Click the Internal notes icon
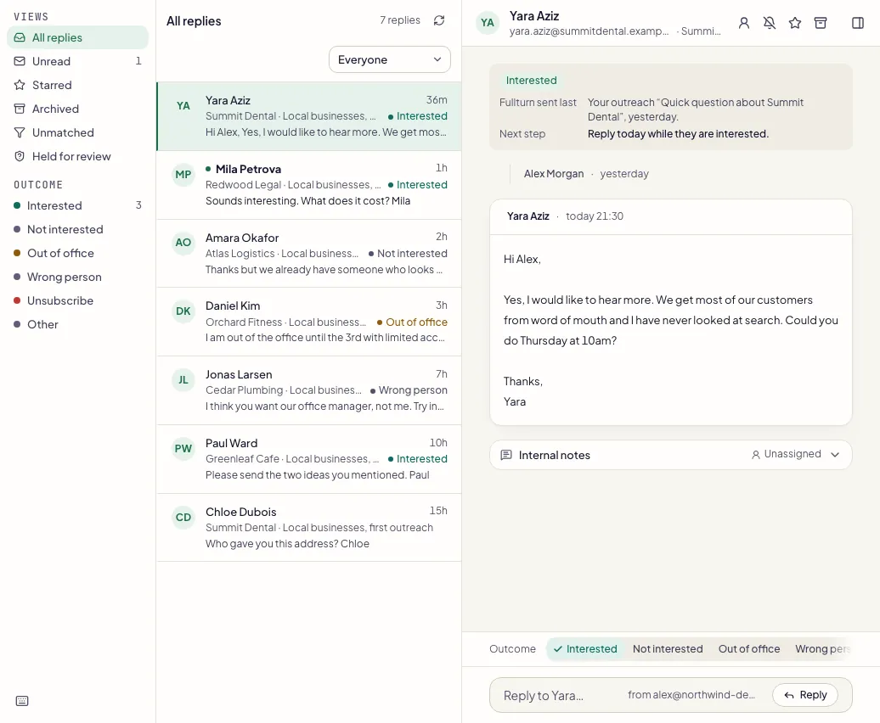This screenshot has height=723, width=880. [506, 455]
